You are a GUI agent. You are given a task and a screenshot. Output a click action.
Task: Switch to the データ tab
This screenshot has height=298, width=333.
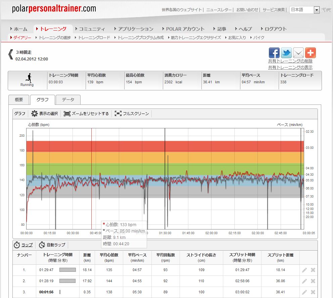68,100
